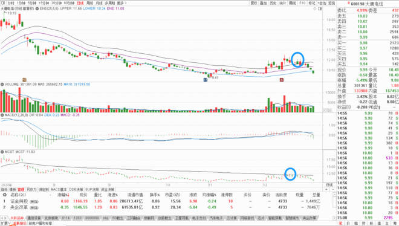The width and height of the screenshot is (399, 226).
Task: Open the 卫星导航 sector tab
Action: pyautogui.click(x=182, y=218)
